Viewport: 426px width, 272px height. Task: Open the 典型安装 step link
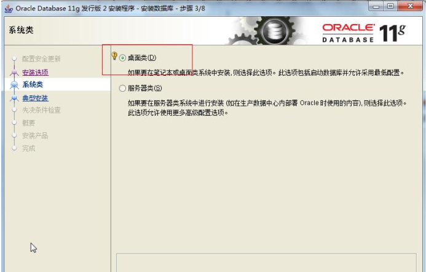point(35,98)
